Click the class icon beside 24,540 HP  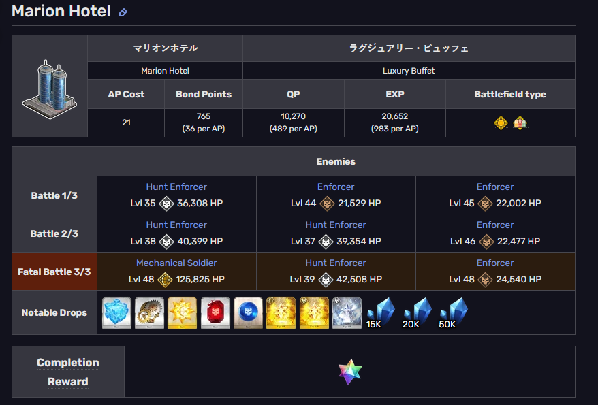485,280
